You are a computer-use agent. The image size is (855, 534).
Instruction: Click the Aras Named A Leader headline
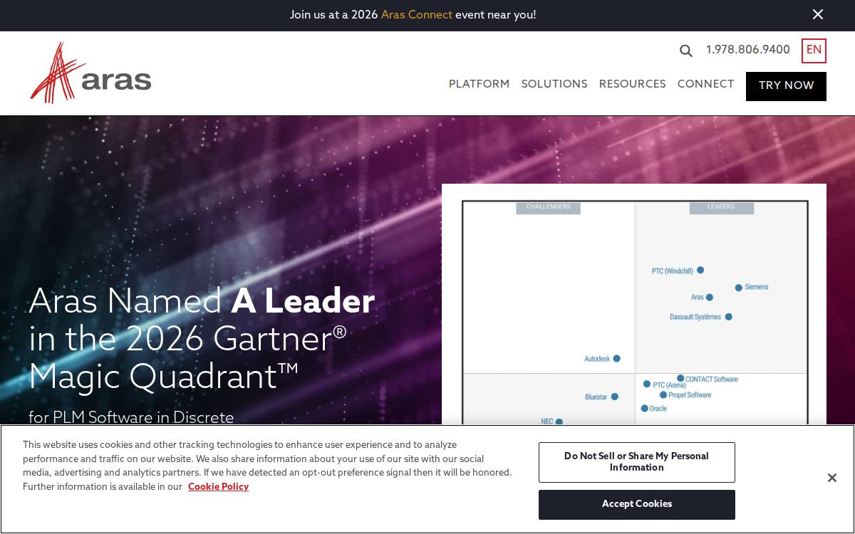pos(202,339)
